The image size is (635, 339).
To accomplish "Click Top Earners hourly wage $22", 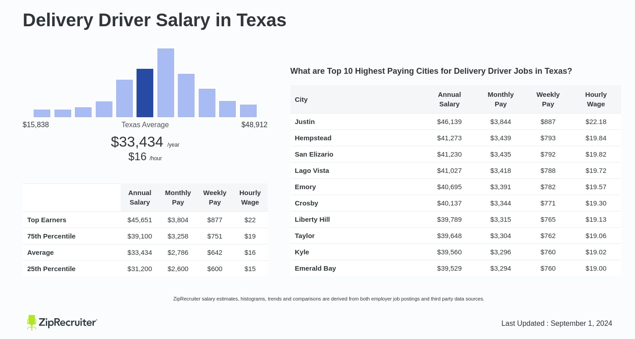I will 250,220.
